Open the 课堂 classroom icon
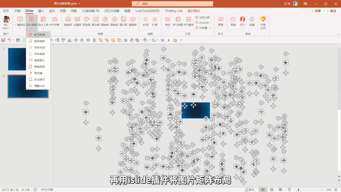The image size is (341, 192). (x=221, y=22)
